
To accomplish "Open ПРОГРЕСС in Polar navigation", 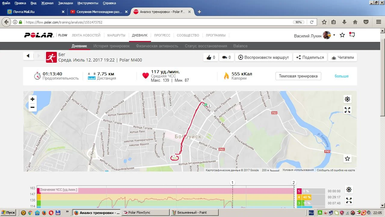I will (x=162, y=35).
